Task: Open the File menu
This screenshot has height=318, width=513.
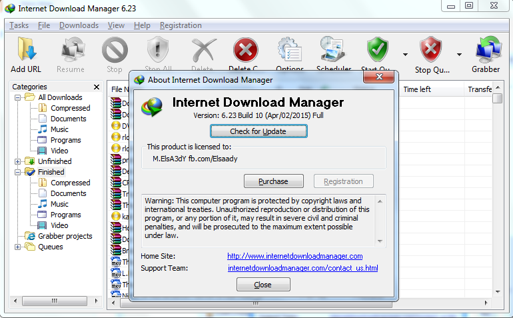Action: (44, 25)
